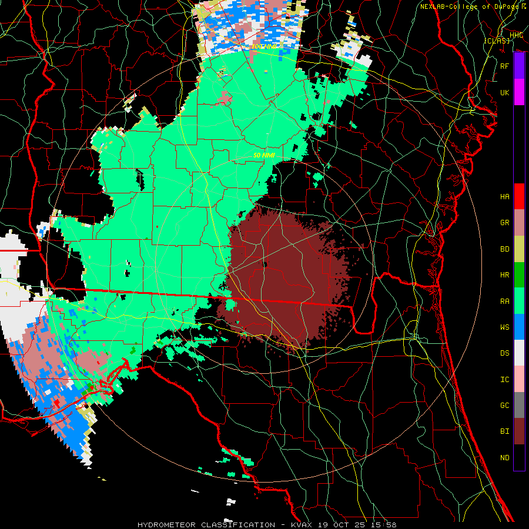This screenshot has width=529, height=529.
Task: Click the HA red legend swatch
Action: point(519,196)
